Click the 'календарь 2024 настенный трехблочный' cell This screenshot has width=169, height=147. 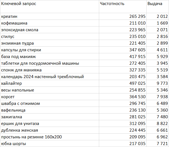pyautogui.click(x=42, y=77)
